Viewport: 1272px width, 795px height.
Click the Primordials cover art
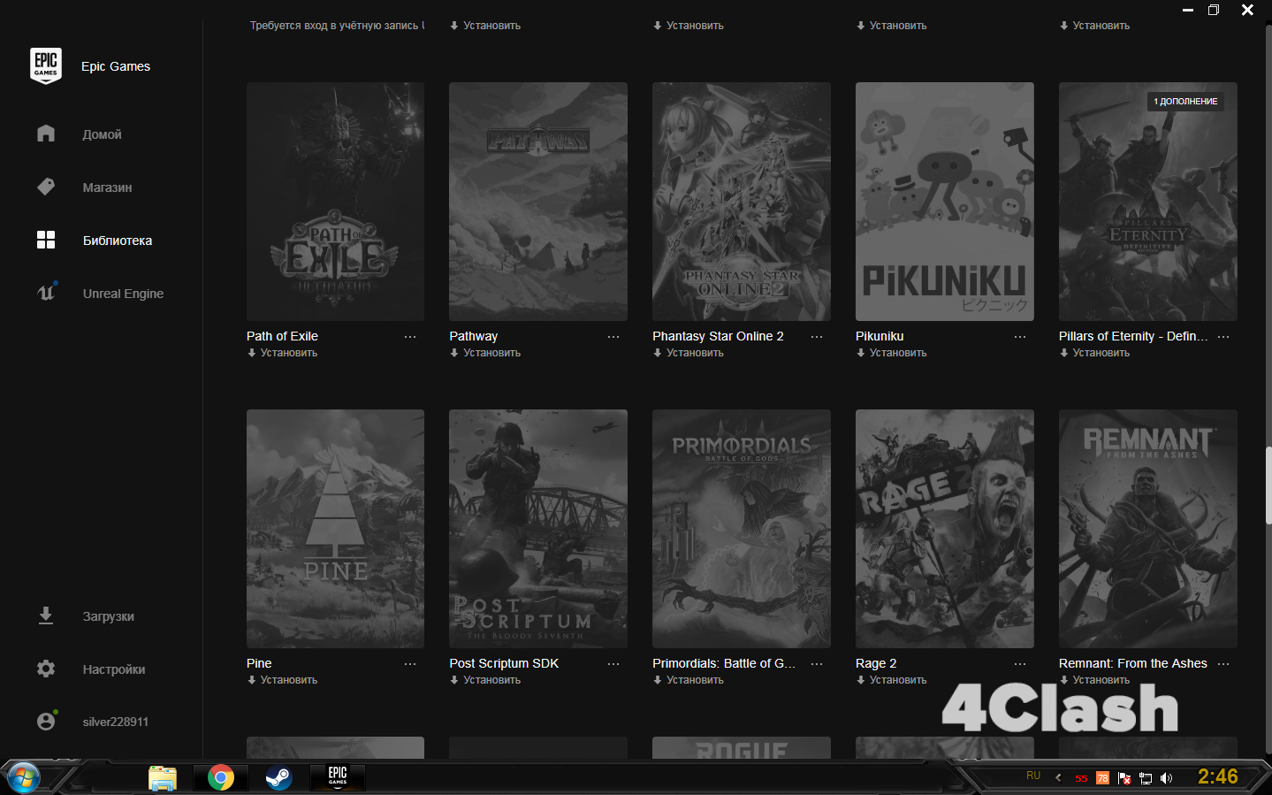pyautogui.click(x=742, y=529)
